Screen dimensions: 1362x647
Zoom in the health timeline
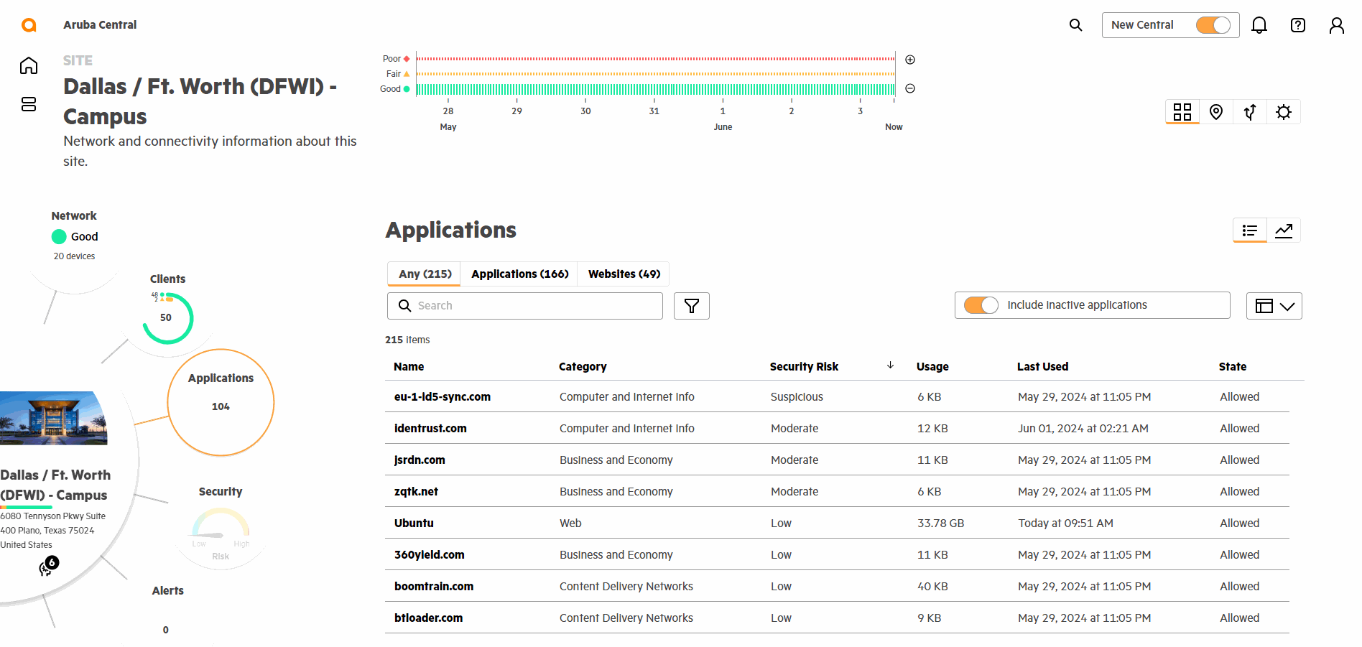[x=910, y=60]
